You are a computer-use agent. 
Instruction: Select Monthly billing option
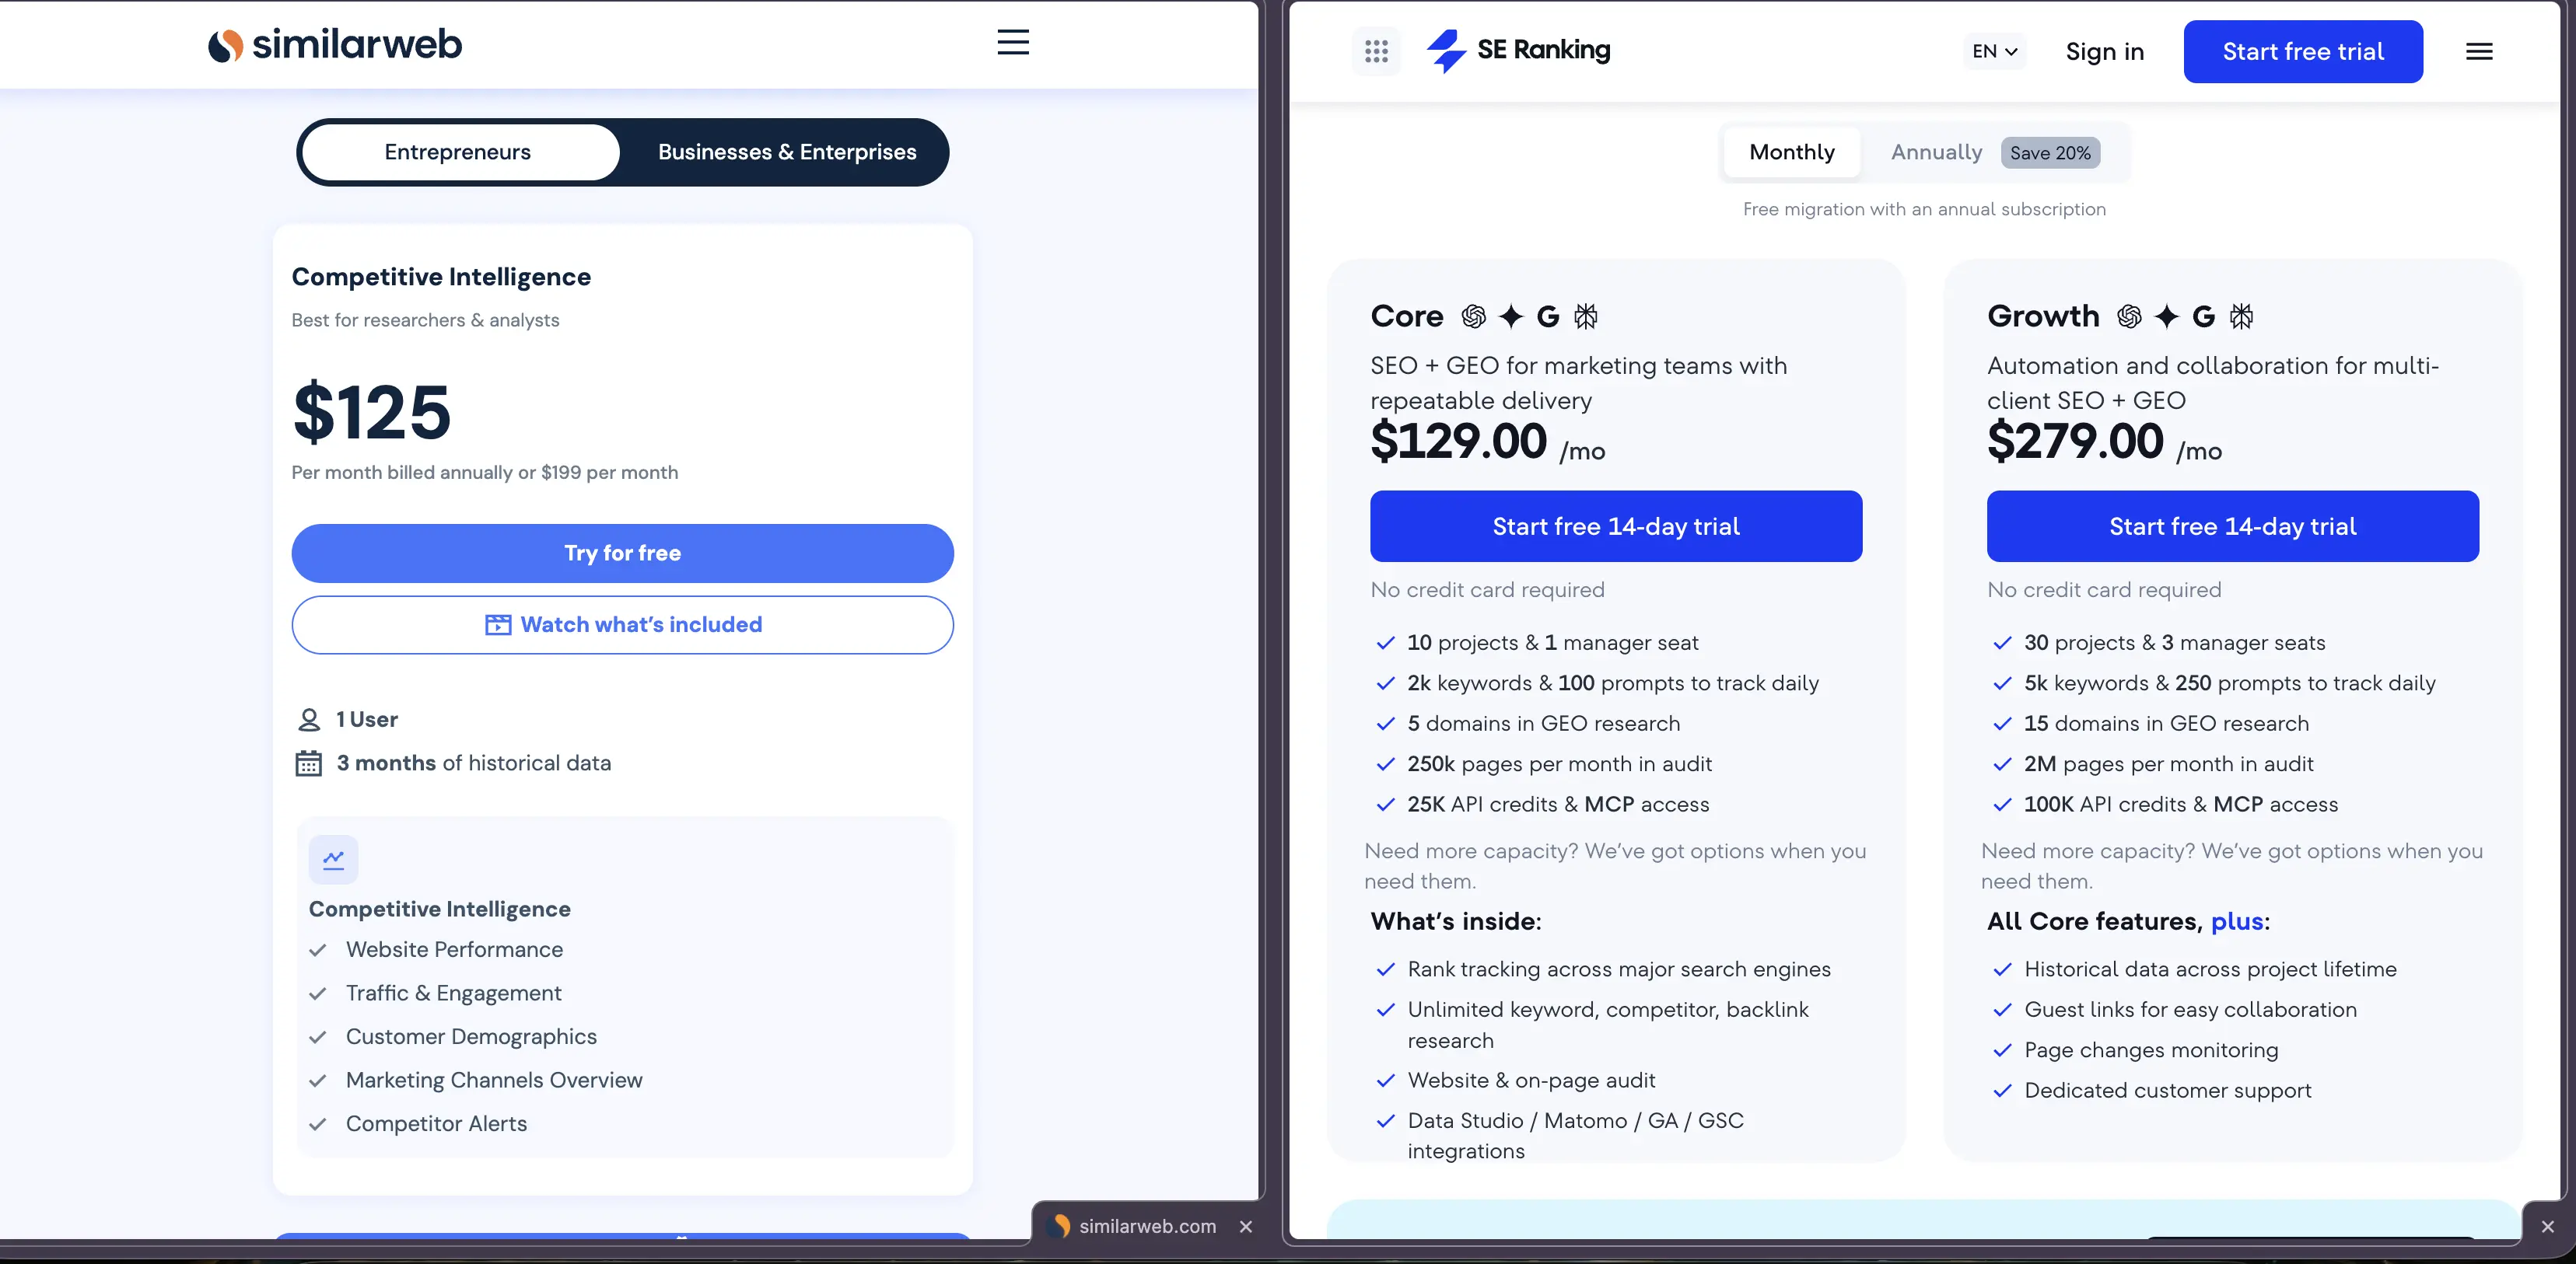pos(1792,152)
